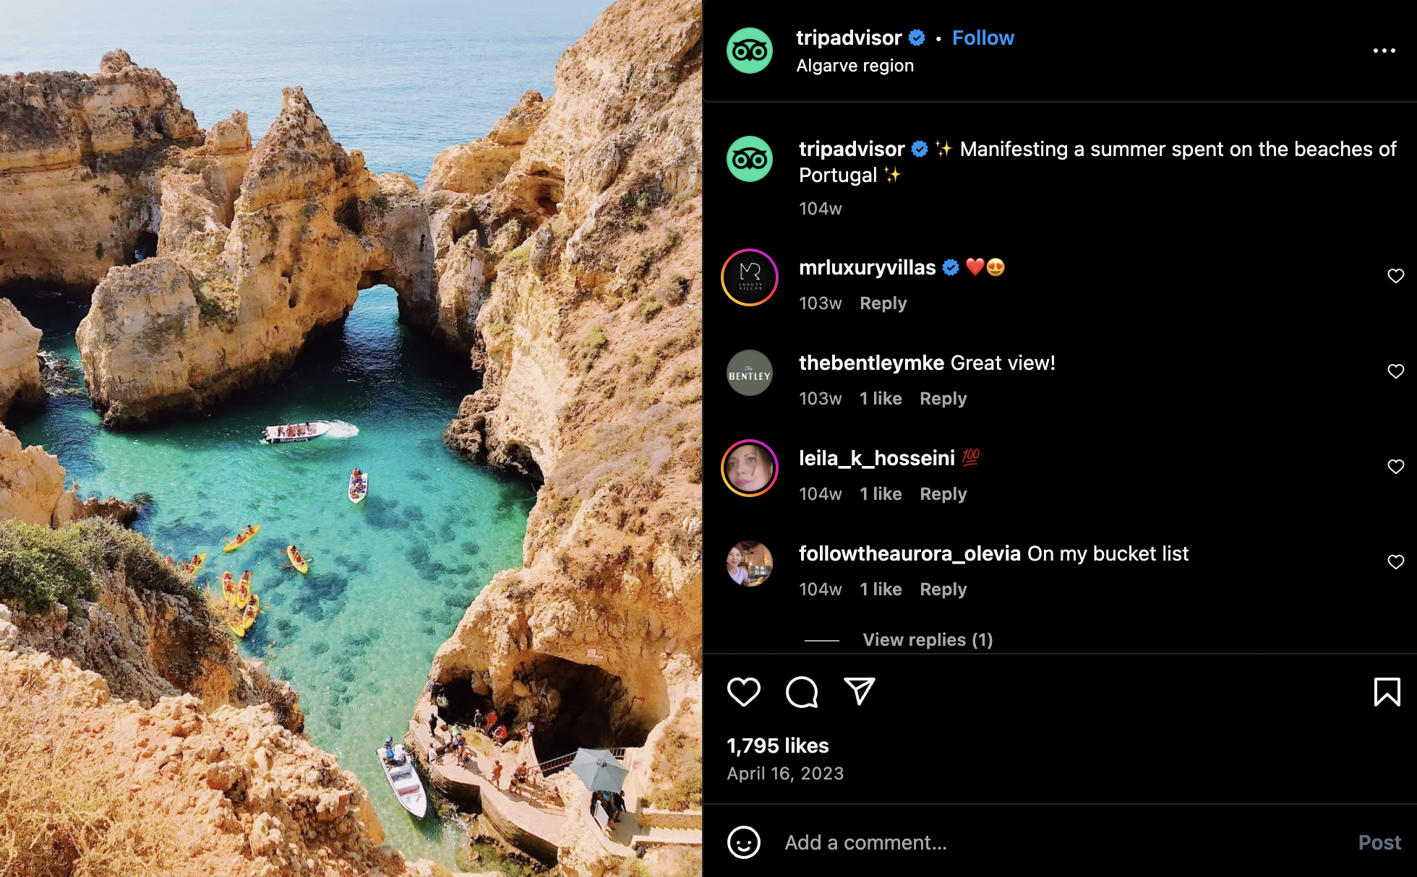Open the emoji picker in comment box
Screen dimensions: 1417x877
(x=743, y=842)
